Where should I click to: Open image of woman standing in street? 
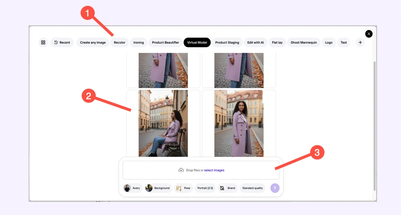239,123
